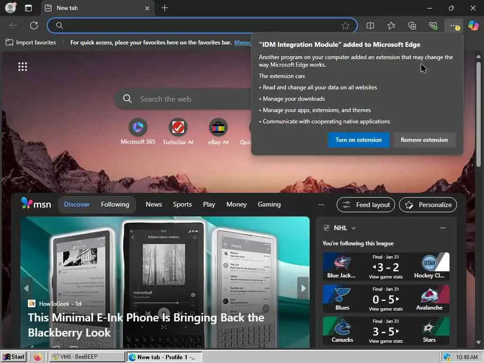
Task: Refresh the page with reload icon
Action: pos(34,26)
